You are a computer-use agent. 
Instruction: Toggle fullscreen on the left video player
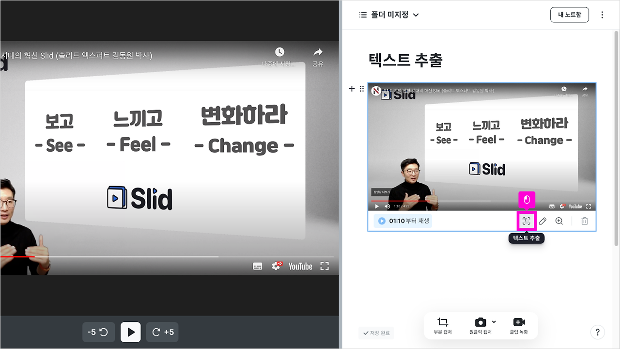[324, 266]
